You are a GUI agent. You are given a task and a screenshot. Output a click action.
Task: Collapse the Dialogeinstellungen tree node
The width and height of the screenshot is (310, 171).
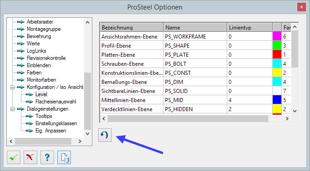12,109
